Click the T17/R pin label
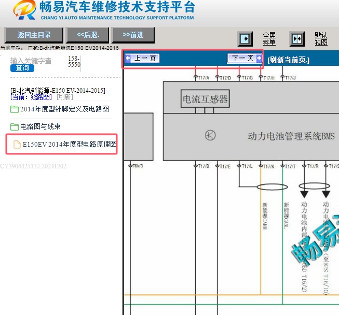Image resolution: width=339 pixels, height=315 pixels. pos(313,166)
